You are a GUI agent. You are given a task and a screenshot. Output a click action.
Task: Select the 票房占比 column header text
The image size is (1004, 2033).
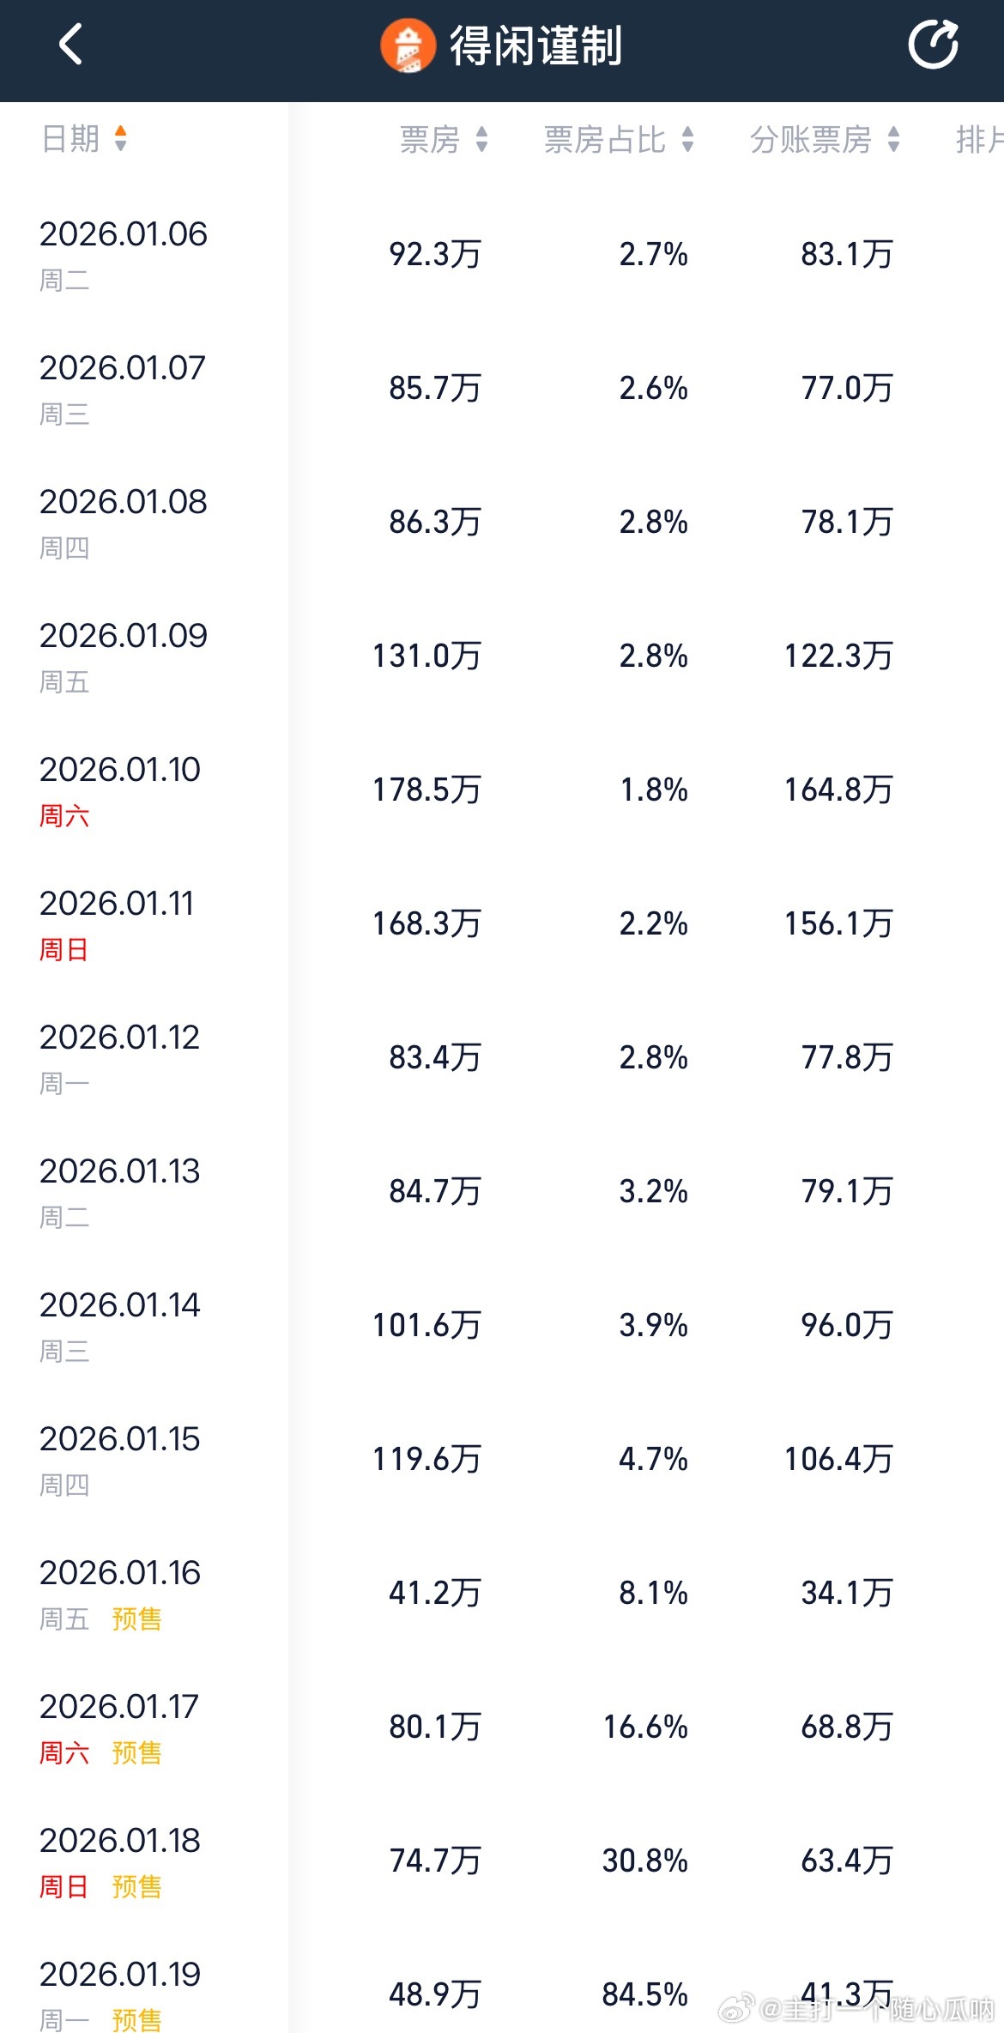click(x=604, y=139)
